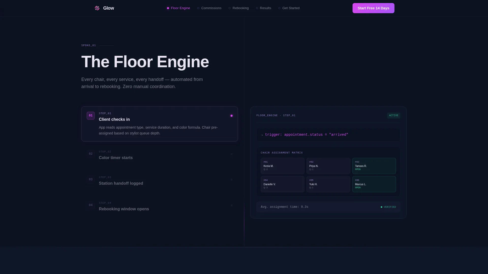Click The Floor Engine headline
488x274 pixels.
[x=145, y=62]
